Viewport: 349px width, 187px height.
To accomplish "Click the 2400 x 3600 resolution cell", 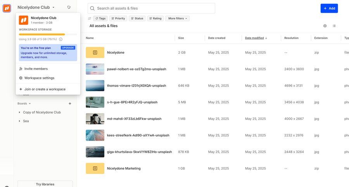I will point(294,69).
